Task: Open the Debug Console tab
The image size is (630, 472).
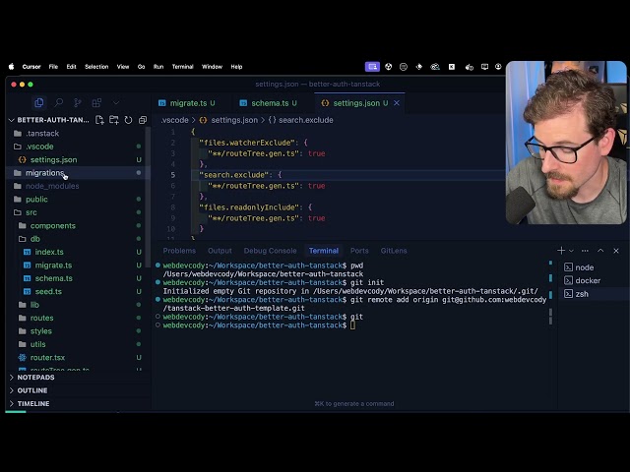Action: (270, 251)
